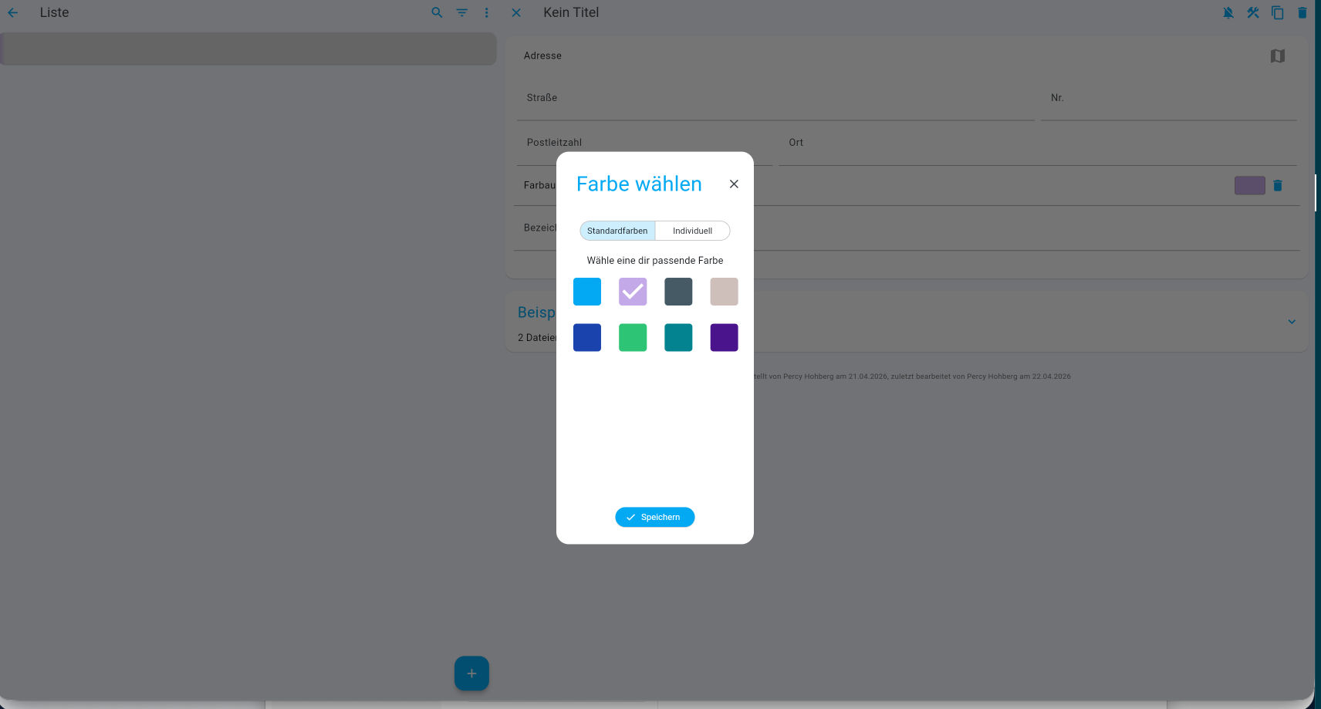The image size is (1321, 709).
Task: Click the Nr. input field
Action: [1169, 99]
